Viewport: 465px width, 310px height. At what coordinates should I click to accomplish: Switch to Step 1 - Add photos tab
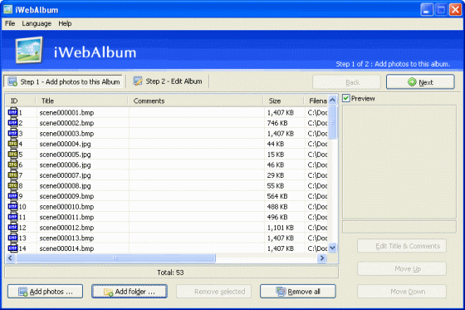[x=63, y=81]
